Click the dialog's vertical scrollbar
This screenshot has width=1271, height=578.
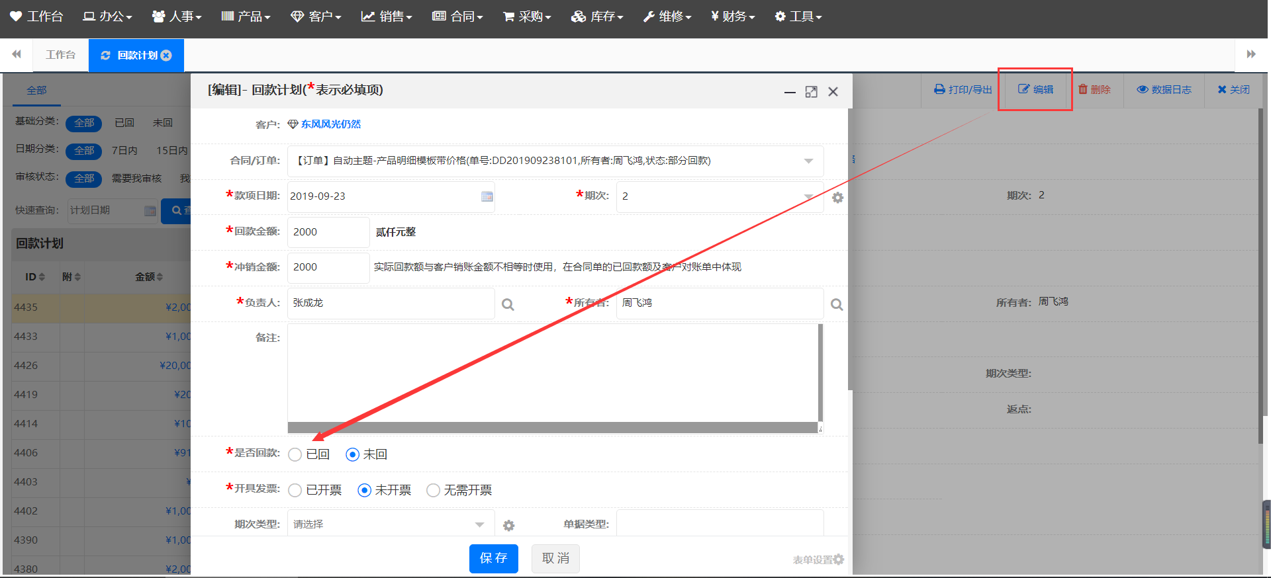click(x=850, y=250)
